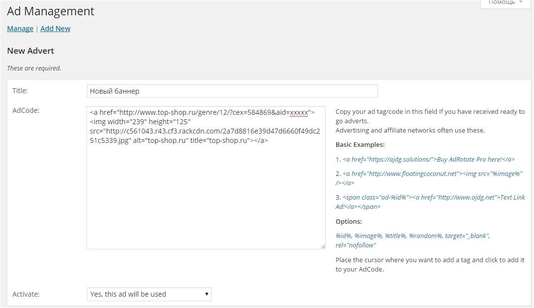
Task: Insert the Buy AdRotate Pro example code
Action: pyautogui.click(x=429, y=159)
